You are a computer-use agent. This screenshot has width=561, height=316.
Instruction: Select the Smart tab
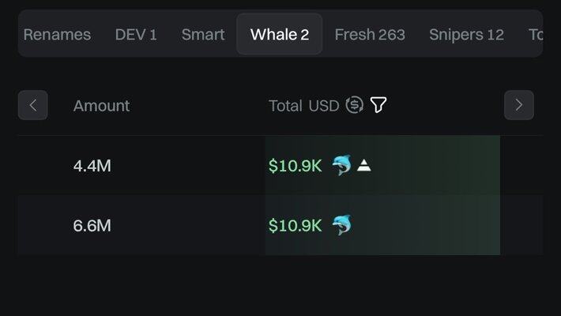[x=203, y=35]
